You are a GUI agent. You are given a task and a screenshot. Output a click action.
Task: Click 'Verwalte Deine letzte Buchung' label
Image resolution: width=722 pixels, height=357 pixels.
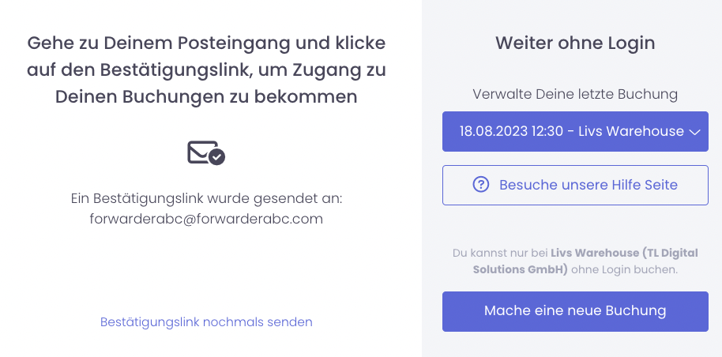point(575,94)
